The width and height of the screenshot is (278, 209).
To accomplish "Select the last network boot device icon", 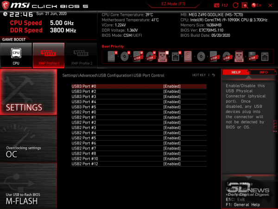I will 264,57.
